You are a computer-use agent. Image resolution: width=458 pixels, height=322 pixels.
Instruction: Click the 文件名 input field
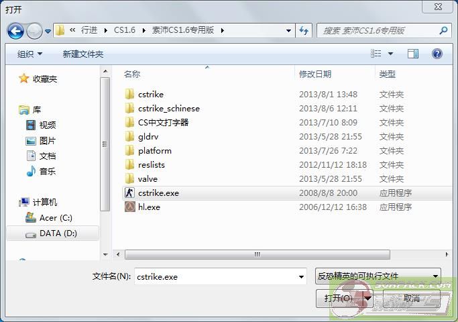tap(215, 276)
